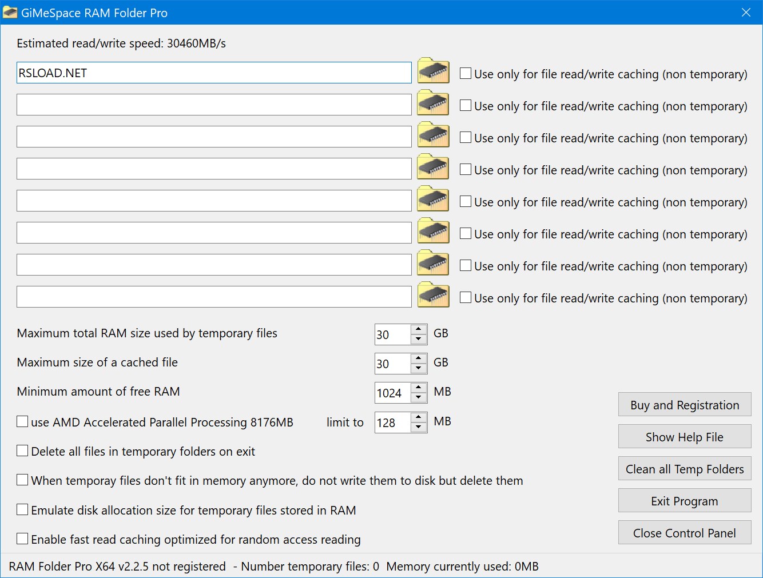Click the second empty folder path field

coord(214,137)
